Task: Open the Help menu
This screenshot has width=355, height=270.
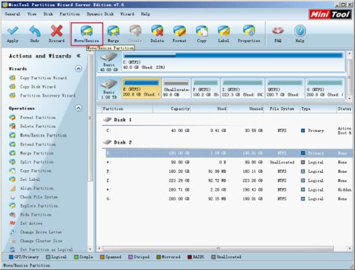Action: tap(146, 14)
